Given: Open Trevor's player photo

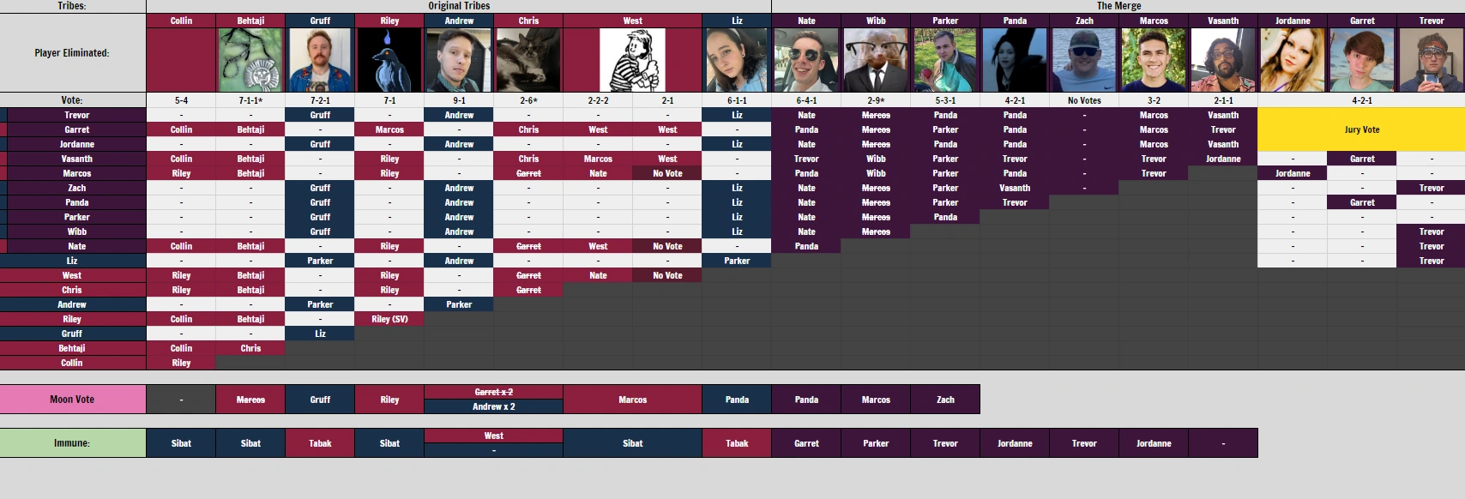Looking at the screenshot, I should tap(1431, 60).
